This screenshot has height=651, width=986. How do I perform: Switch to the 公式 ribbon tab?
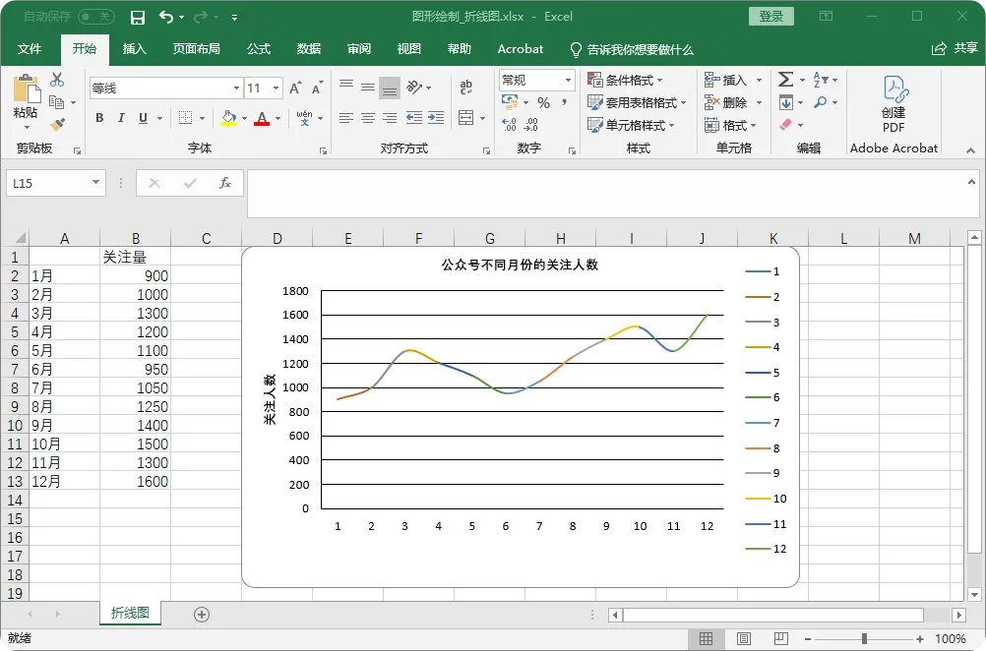point(259,49)
